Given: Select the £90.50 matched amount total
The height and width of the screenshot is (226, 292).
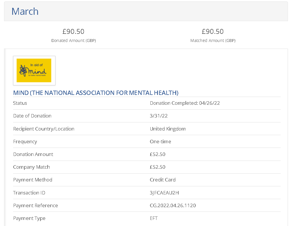Looking at the screenshot, I should (213, 31).
